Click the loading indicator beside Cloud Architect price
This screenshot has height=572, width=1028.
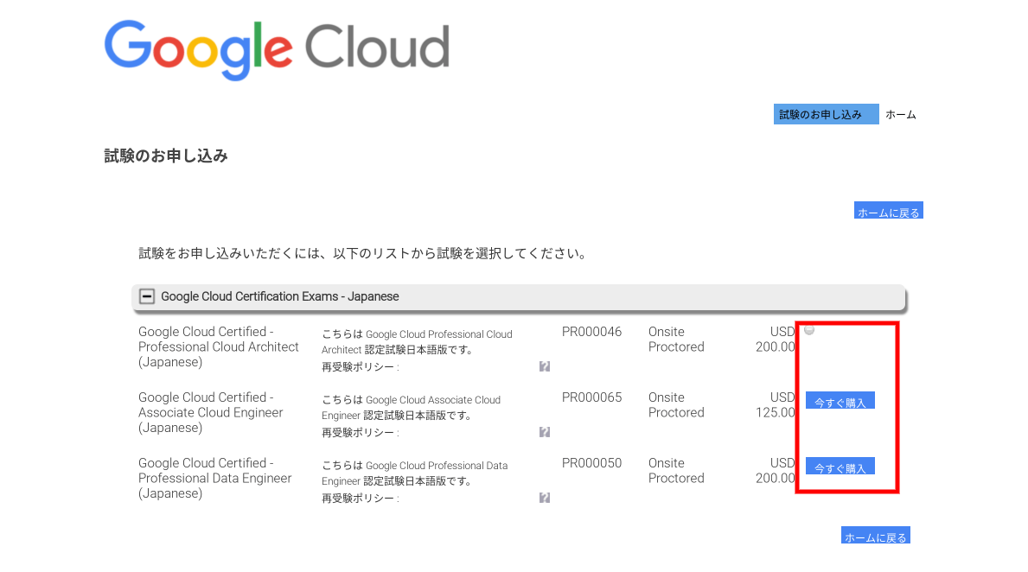(809, 330)
